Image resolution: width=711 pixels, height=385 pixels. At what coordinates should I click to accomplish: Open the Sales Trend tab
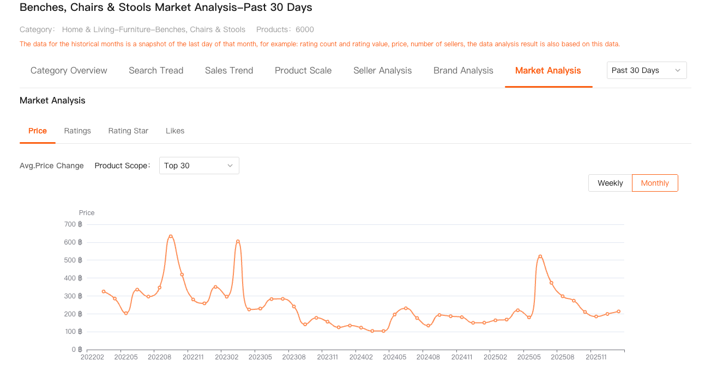(229, 71)
